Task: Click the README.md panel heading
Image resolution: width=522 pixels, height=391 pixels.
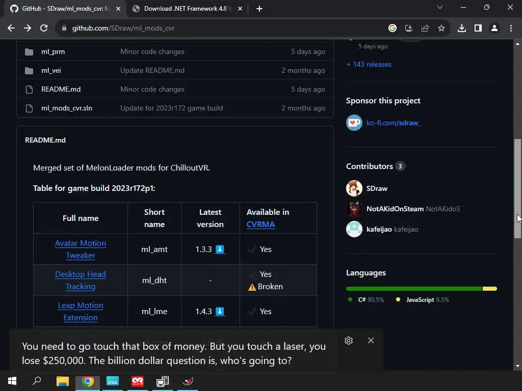Action: pyautogui.click(x=45, y=141)
